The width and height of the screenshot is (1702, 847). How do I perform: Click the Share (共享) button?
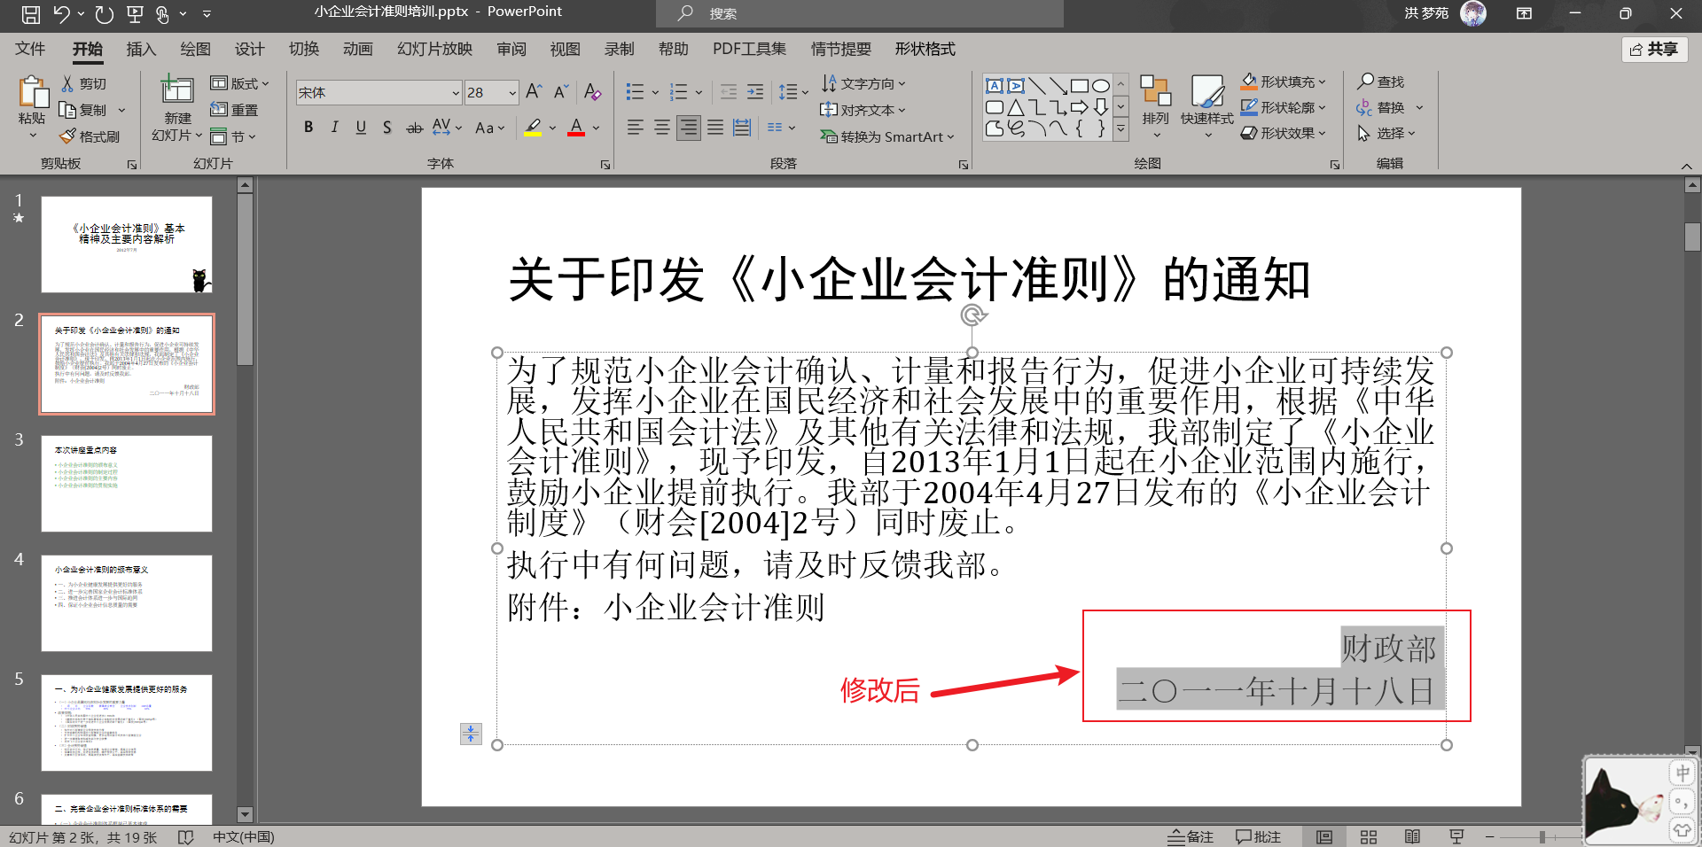click(x=1654, y=50)
